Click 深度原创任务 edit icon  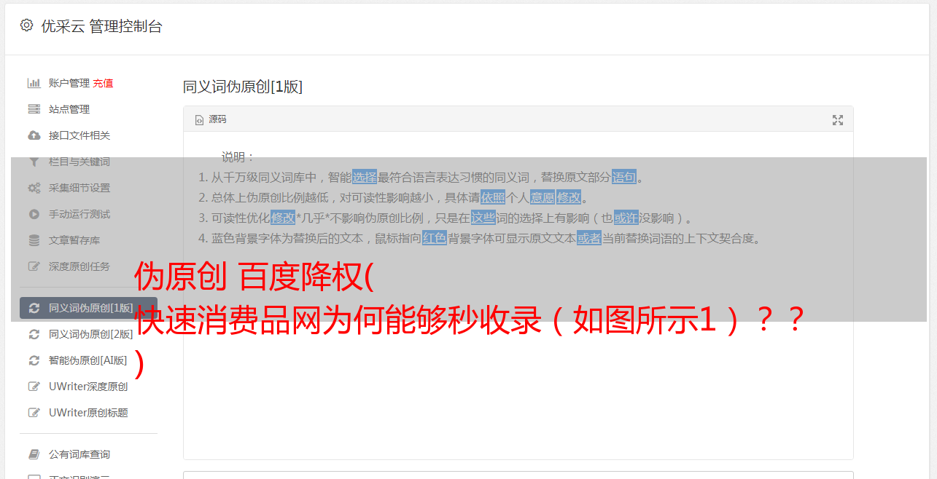coord(34,266)
